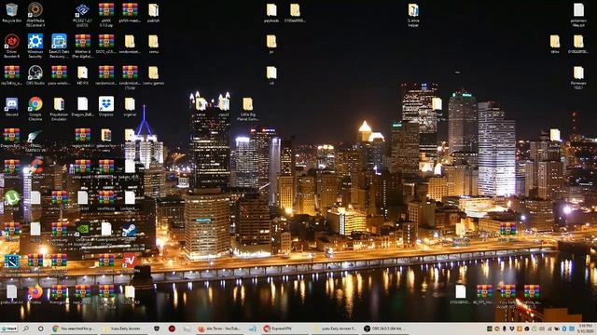Click the Windows Start button
This screenshot has width=597, height=335.
[x=8, y=328]
